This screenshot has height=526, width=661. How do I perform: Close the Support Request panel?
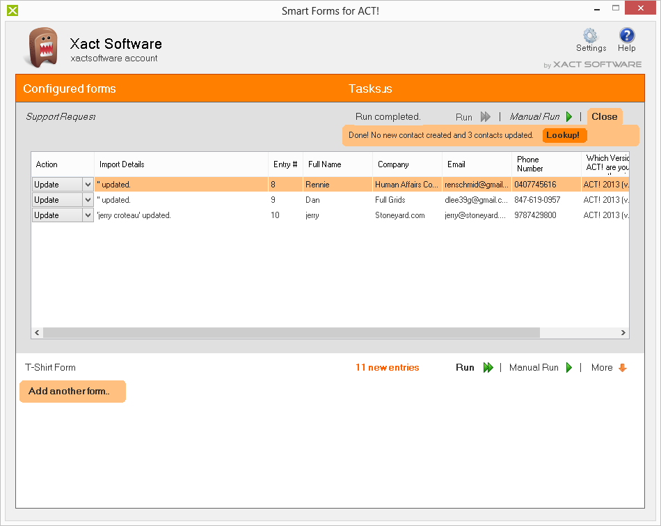[605, 116]
